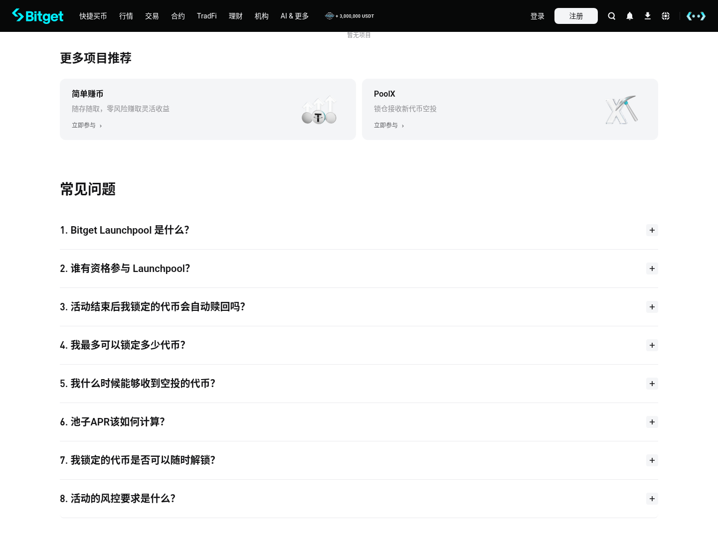
Task: Open the 行情 menu item
Action: 126,16
